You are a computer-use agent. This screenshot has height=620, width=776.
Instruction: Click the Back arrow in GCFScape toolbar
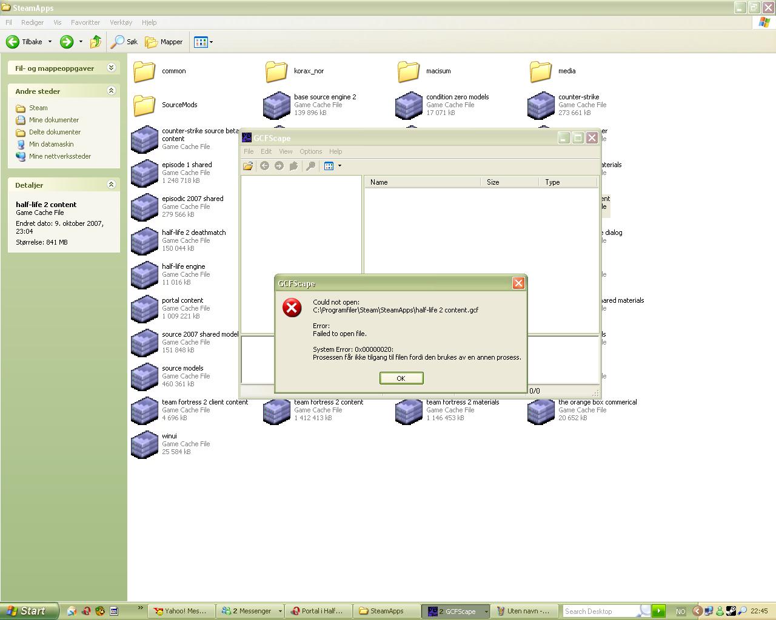[264, 166]
